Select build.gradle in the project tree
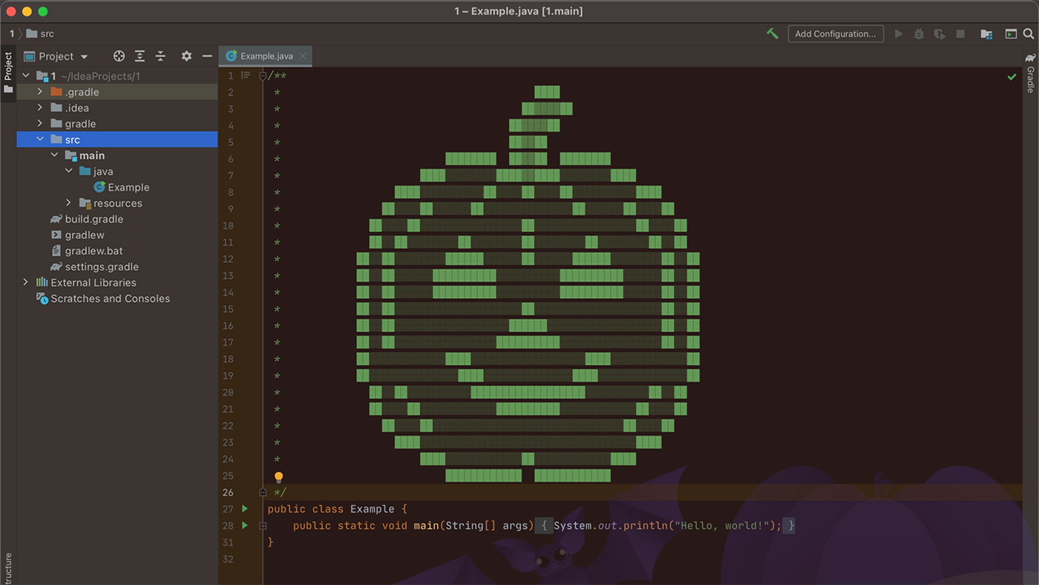1039x585 pixels. [x=94, y=219]
